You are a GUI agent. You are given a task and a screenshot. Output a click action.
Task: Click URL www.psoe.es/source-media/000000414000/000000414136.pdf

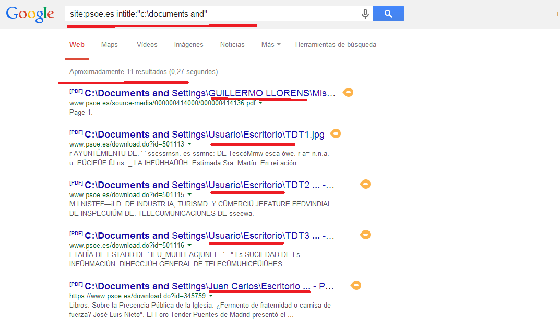[x=162, y=103]
